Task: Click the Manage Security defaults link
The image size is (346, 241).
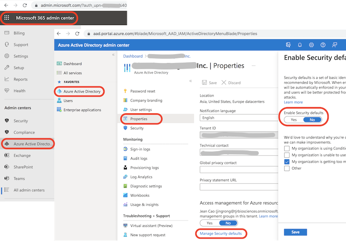Action: coord(221,233)
